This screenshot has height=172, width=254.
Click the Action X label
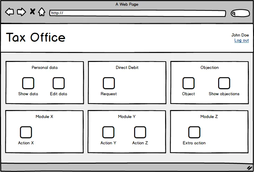[26, 143]
